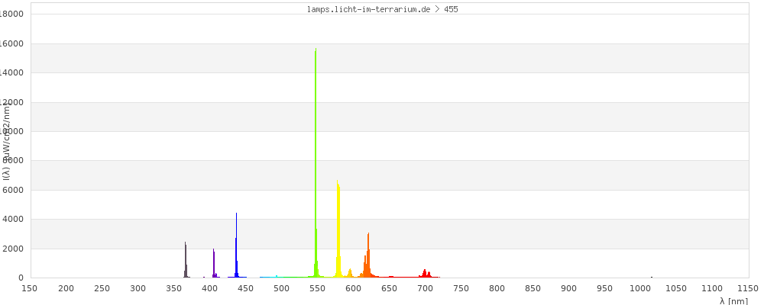
Task: Click the tiny peak near 1015 nm
Action: [652, 277]
